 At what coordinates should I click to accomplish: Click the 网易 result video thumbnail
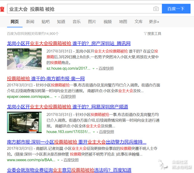(x=24, y=122)
